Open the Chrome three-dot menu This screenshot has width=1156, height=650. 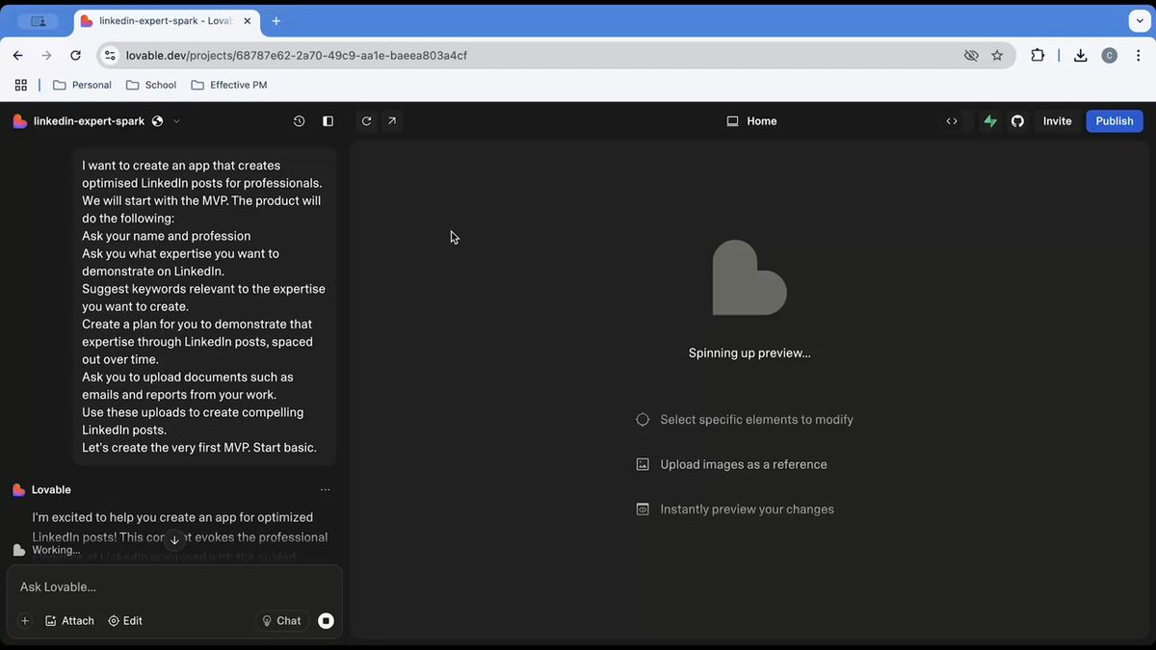point(1137,56)
